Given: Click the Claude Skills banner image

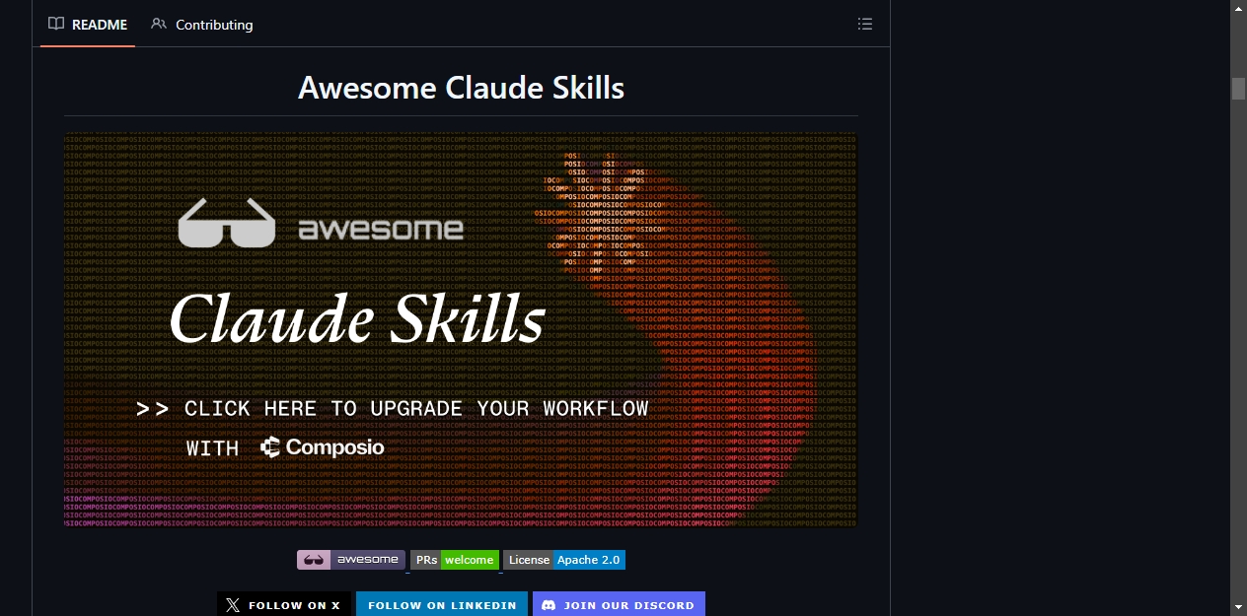Looking at the screenshot, I should 461,330.
